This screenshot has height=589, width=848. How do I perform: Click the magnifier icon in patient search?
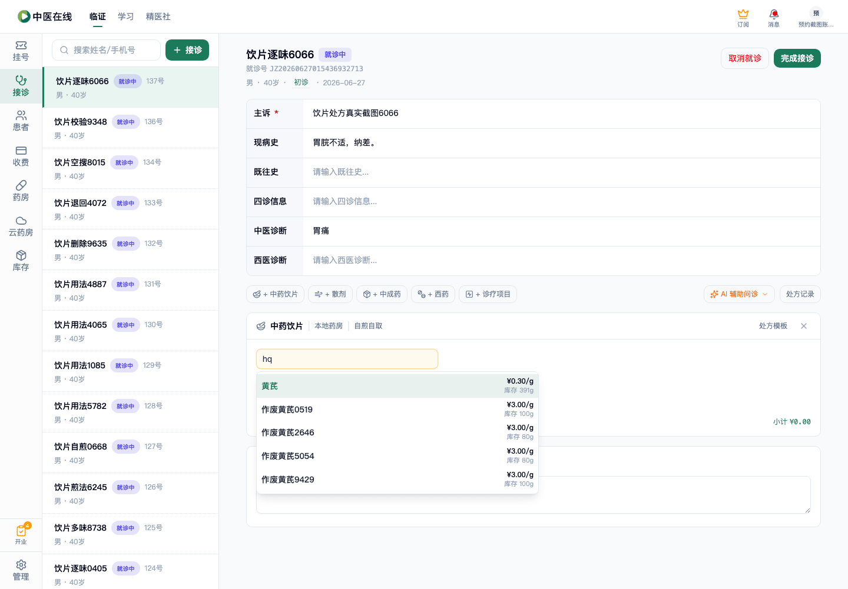(x=64, y=50)
